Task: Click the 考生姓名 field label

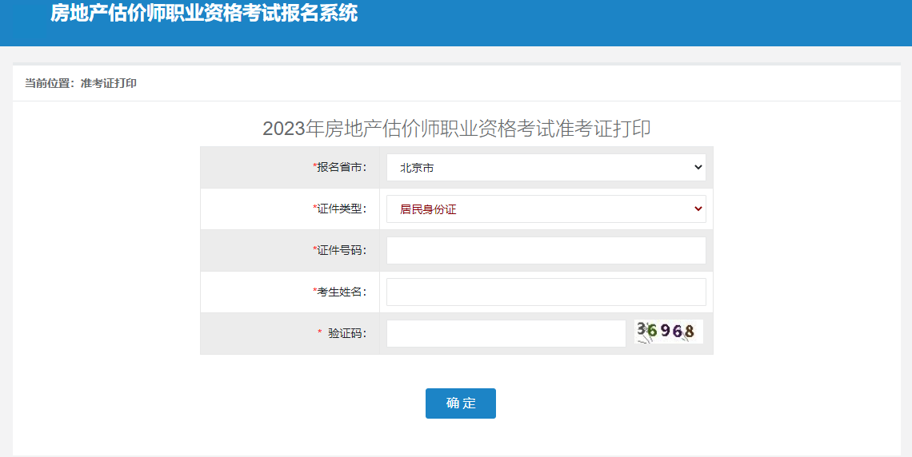Action: (x=342, y=292)
